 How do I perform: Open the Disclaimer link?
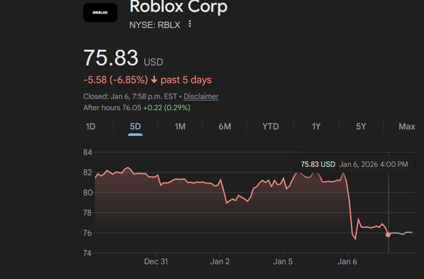pyautogui.click(x=201, y=96)
